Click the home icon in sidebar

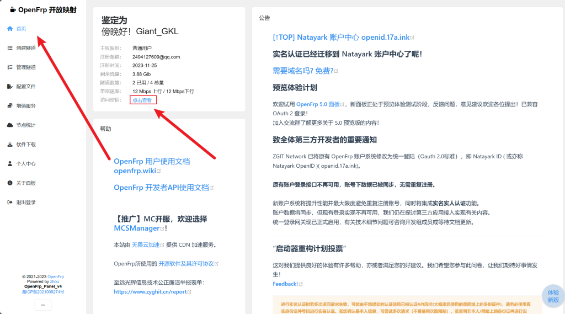coord(10,29)
